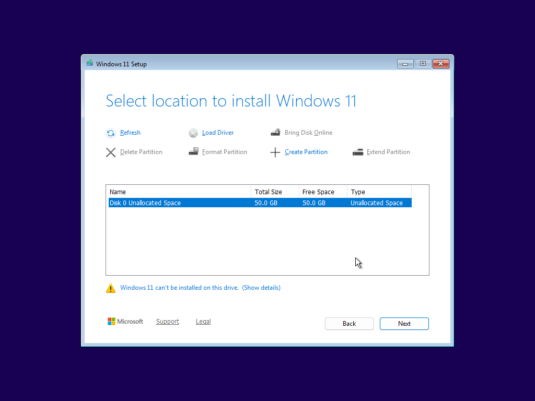Click the Create Partition plus icon
This screenshot has width=535, height=401.
[x=275, y=152]
